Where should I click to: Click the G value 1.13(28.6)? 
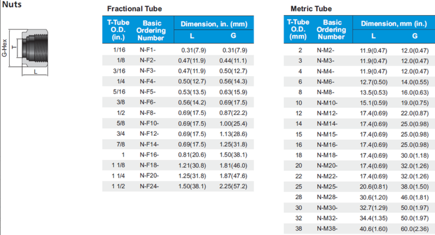click(235, 134)
